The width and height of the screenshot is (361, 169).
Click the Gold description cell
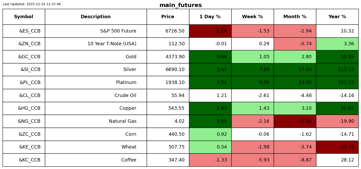[131, 57]
